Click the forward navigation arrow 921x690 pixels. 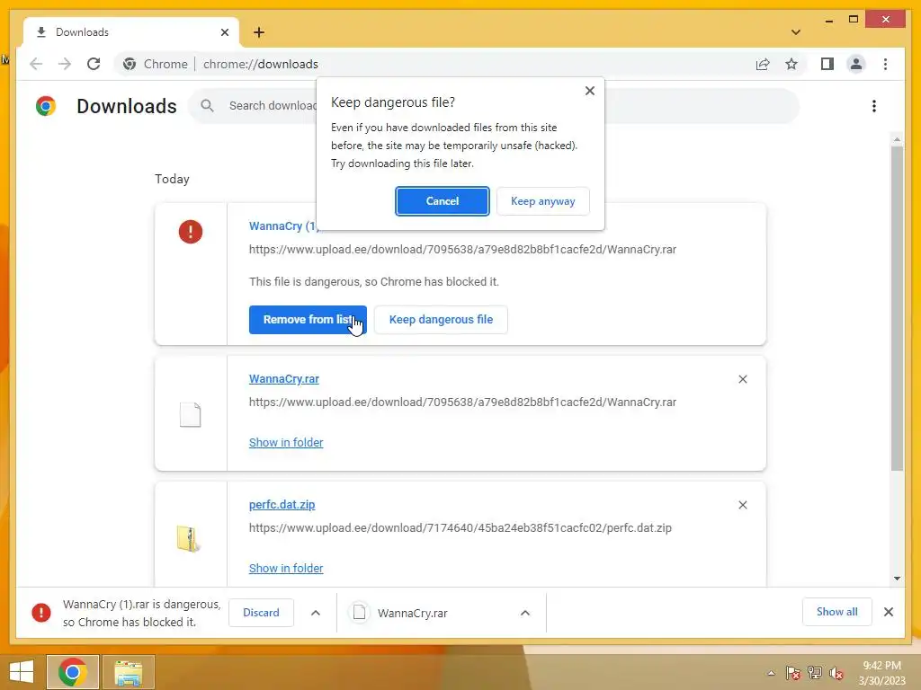65,64
